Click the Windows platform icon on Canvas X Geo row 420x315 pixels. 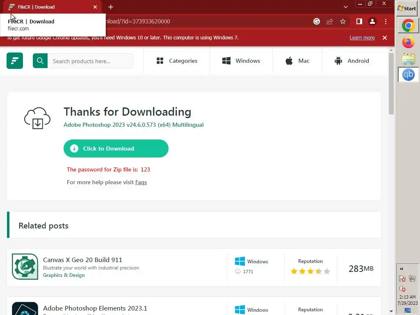240,261
